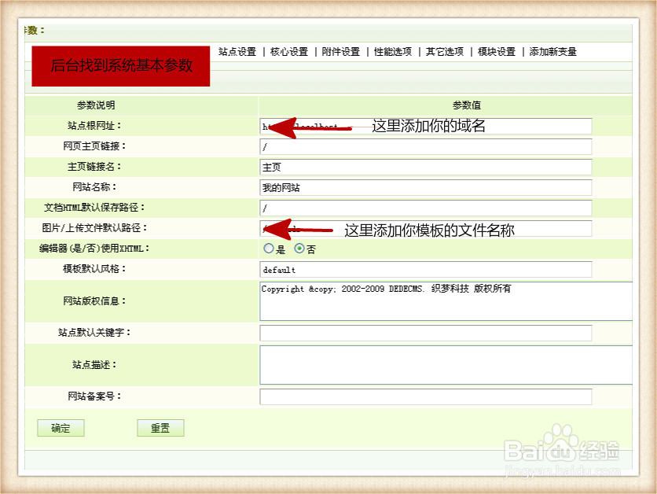Focus the 站点默认关键字 input field

pos(426,333)
